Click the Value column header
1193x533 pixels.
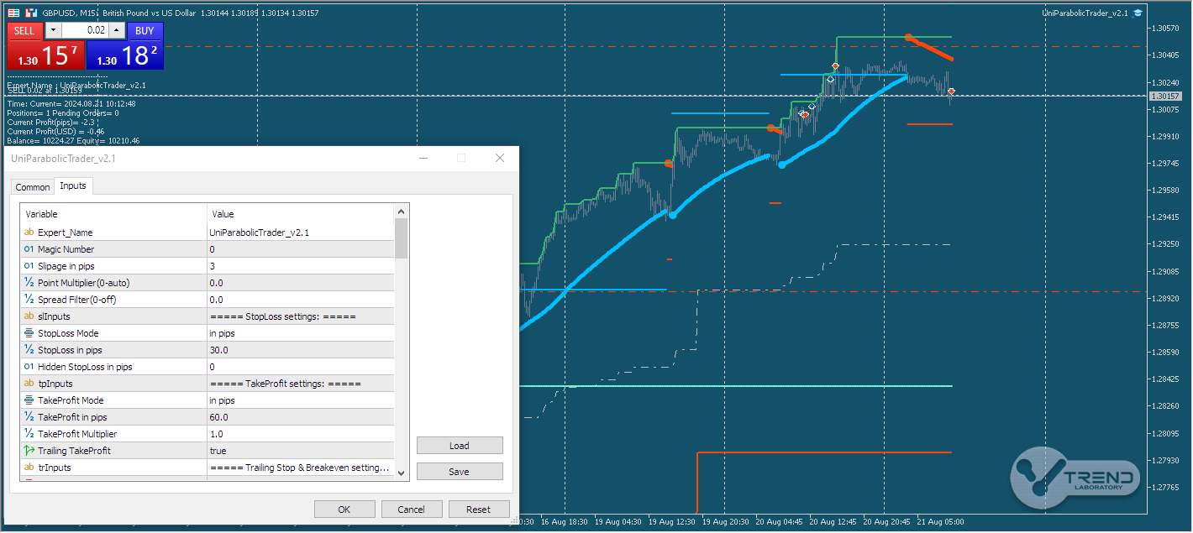[x=301, y=214]
